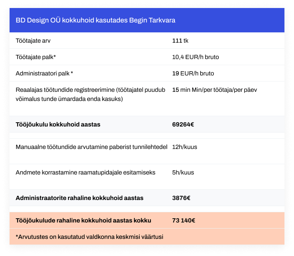294x256 pixels.
Task: Click 'Andmete korrastamine raamatupidajale esitamiseks'
Action: click(86, 172)
